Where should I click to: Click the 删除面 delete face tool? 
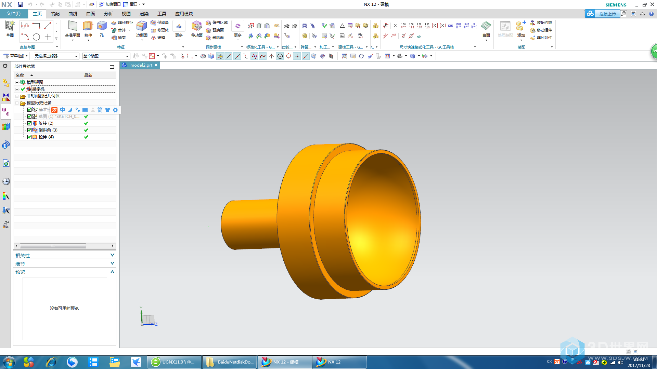coord(215,38)
